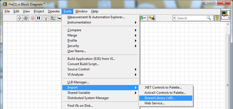The image size is (233, 109).
Task: Toggle Retain Wire Values button
Action: click(53, 18)
